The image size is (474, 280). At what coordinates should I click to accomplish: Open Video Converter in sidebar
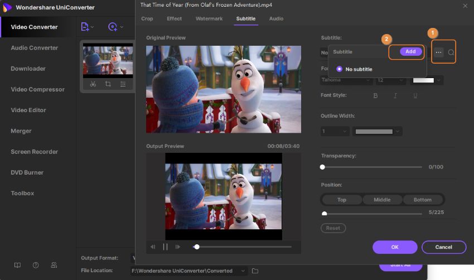pos(38,27)
